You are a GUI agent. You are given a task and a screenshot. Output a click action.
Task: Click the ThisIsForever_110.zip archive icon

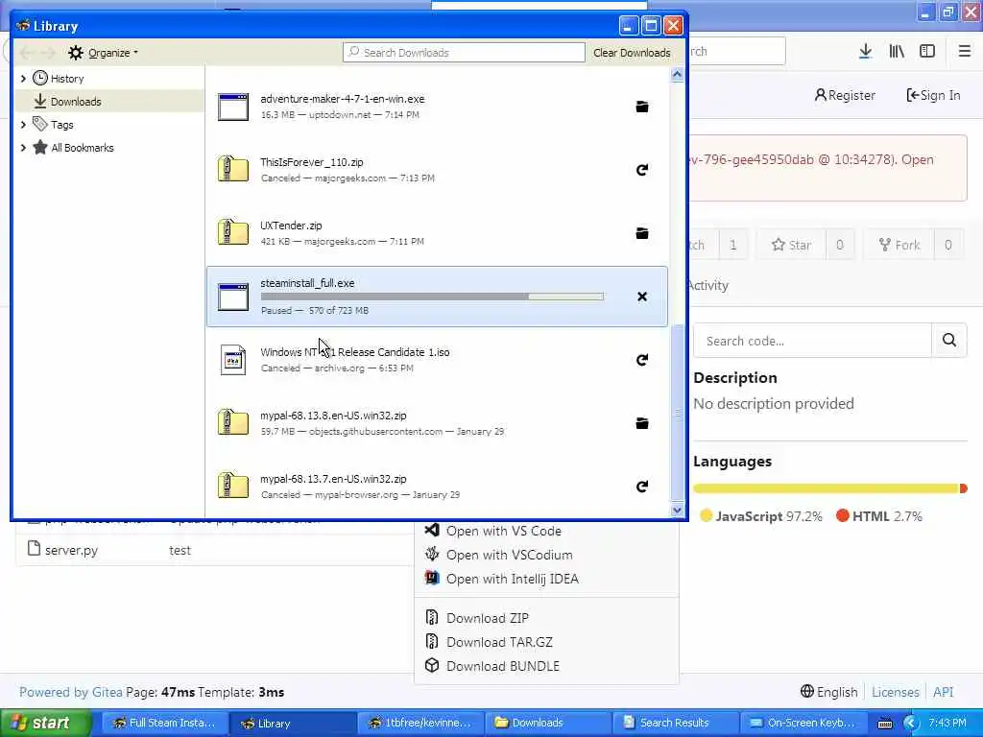coord(233,170)
